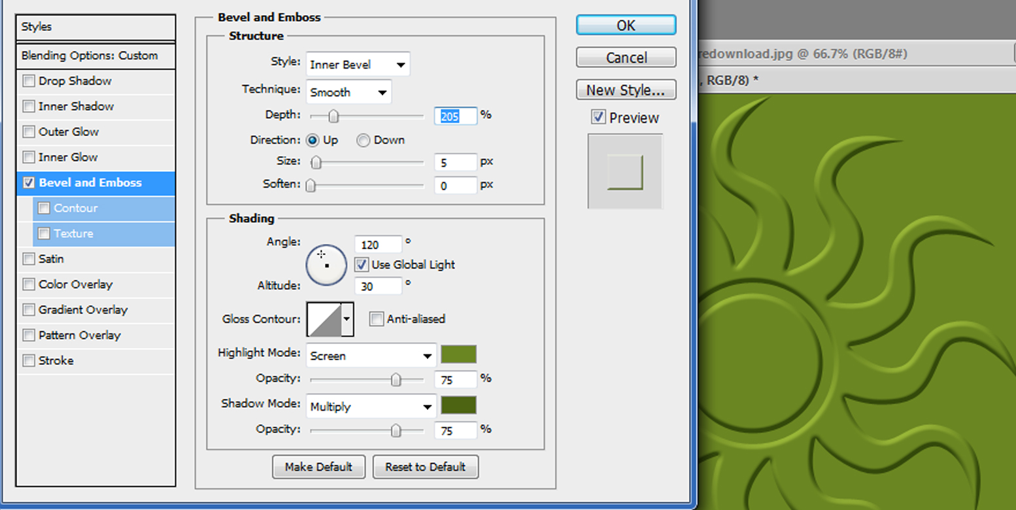Enable the Gradient Overlay checkbox
The height and width of the screenshot is (510, 1016).
pyautogui.click(x=29, y=310)
